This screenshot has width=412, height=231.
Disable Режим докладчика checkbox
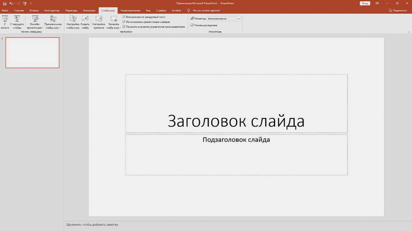(x=192, y=25)
